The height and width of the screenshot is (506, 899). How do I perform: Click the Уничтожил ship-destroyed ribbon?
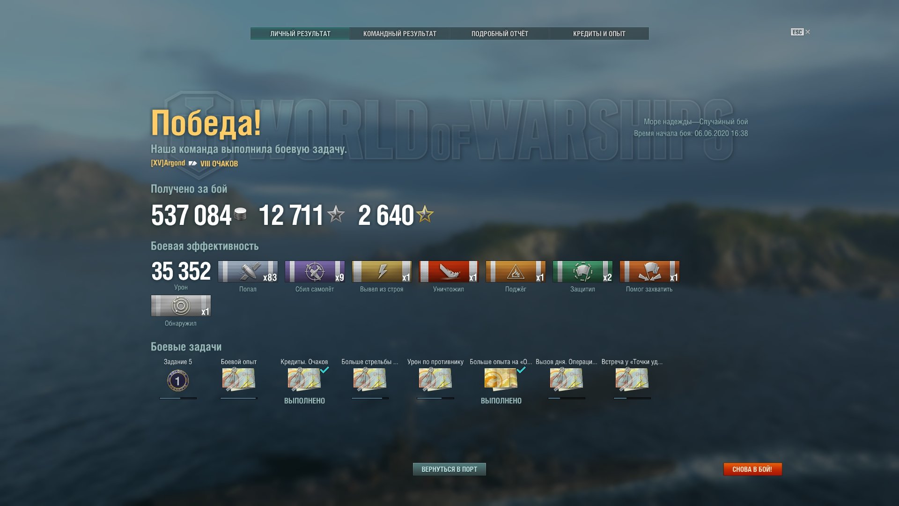point(449,272)
